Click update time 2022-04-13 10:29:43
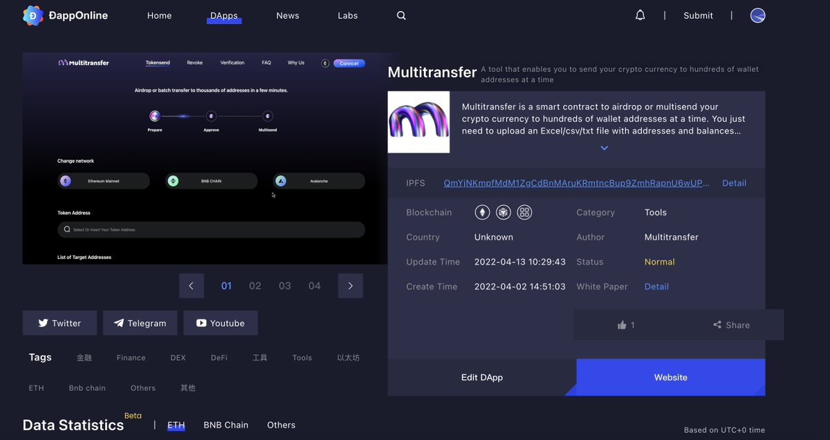The height and width of the screenshot is (440, 830). pyautogui.click(x=520, y=262)
